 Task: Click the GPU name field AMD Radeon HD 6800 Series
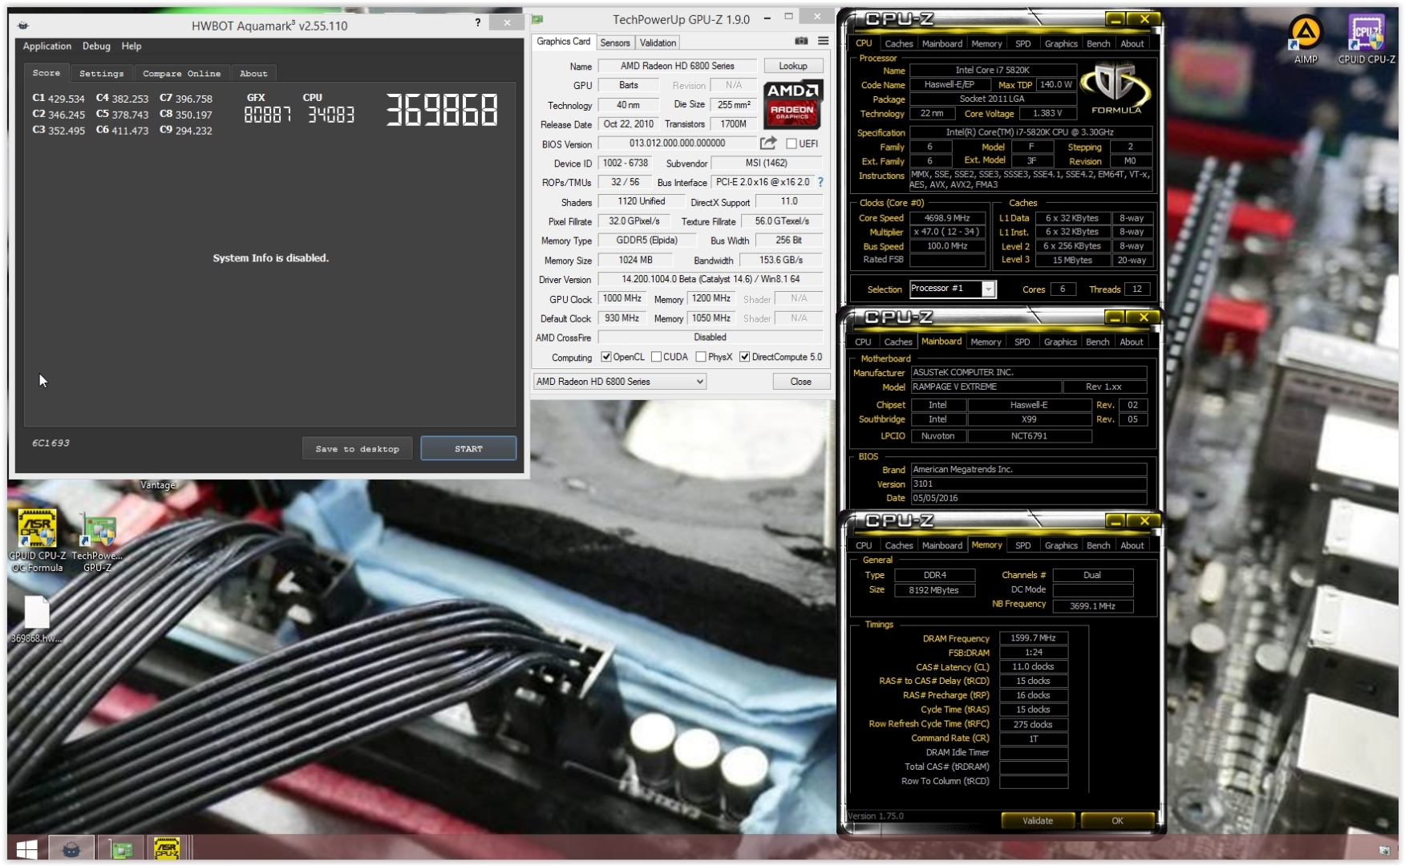tap(677, 66)
